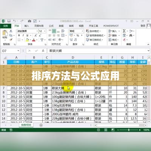Apply the yellow fill color

[27, 40]
